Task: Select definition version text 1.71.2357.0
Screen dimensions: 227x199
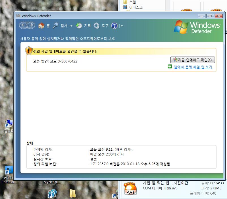Action: pos(99,164)
